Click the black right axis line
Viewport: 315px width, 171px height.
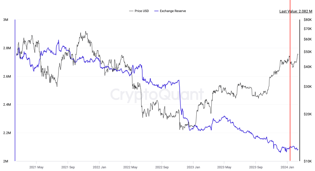(x=299, y=90)
